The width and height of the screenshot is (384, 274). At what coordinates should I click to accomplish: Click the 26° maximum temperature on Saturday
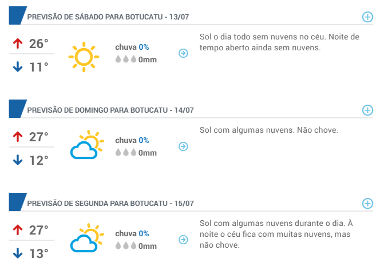(39, 44)
